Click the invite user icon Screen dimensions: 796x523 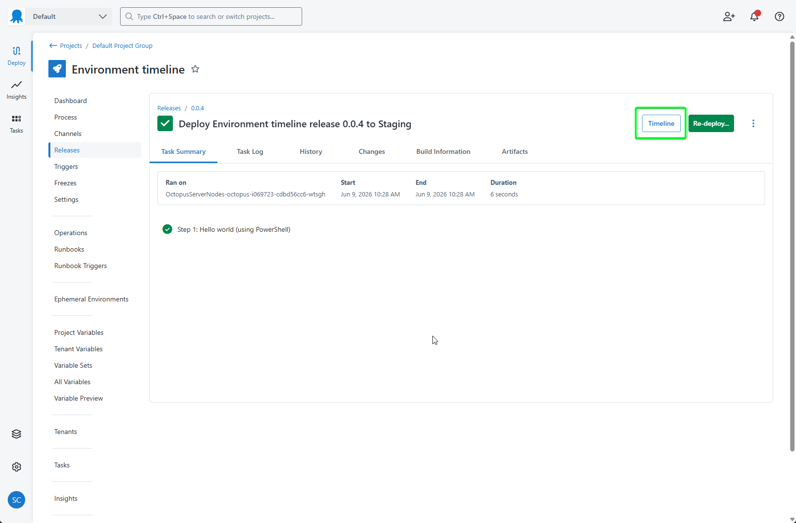tap(729, 16)
